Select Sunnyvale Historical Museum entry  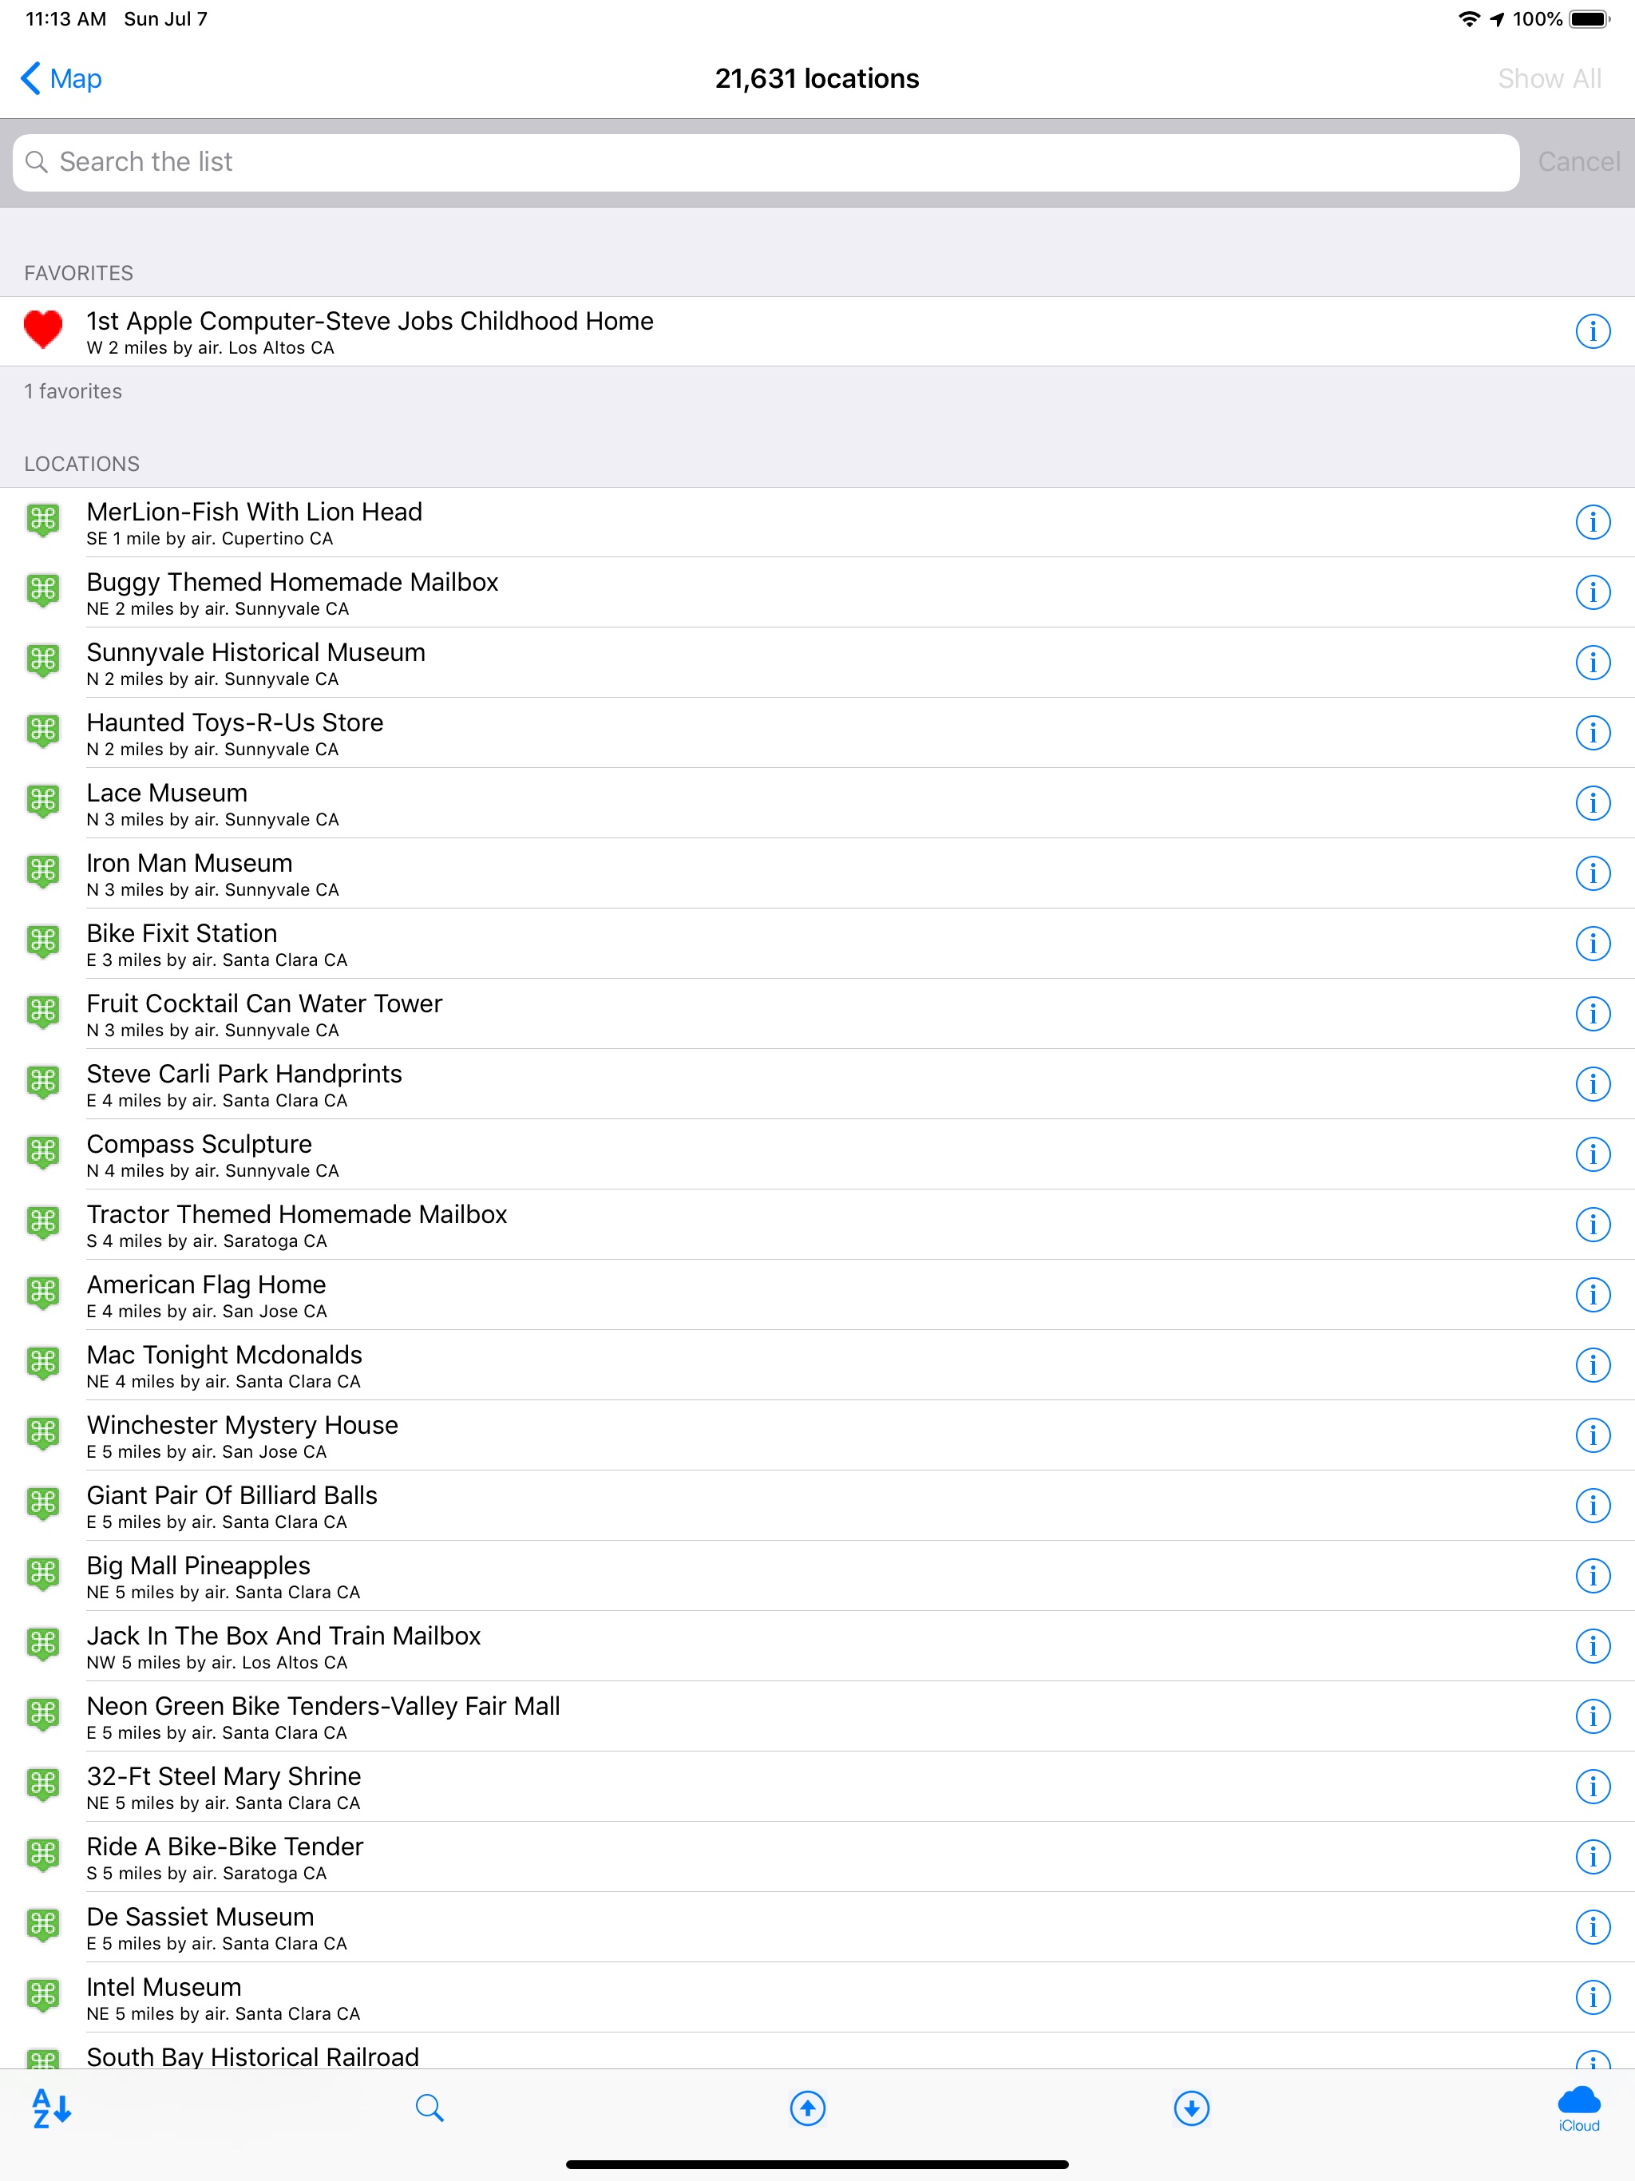tap(817, 663)
